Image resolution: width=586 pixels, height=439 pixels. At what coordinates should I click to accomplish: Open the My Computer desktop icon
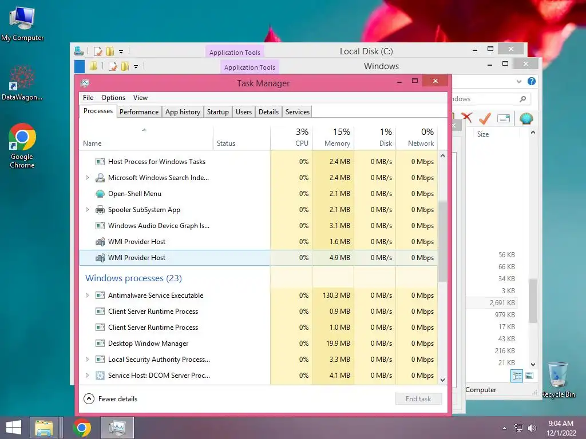(x=22, y=23)
